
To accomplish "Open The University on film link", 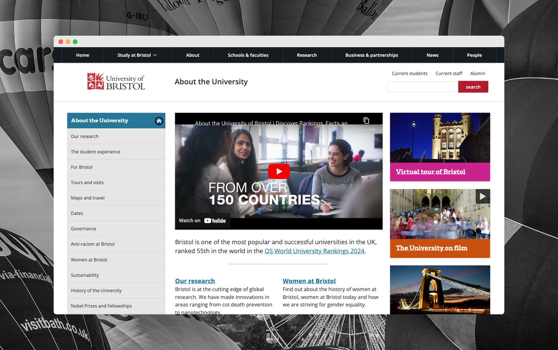I will pos(431,248).
